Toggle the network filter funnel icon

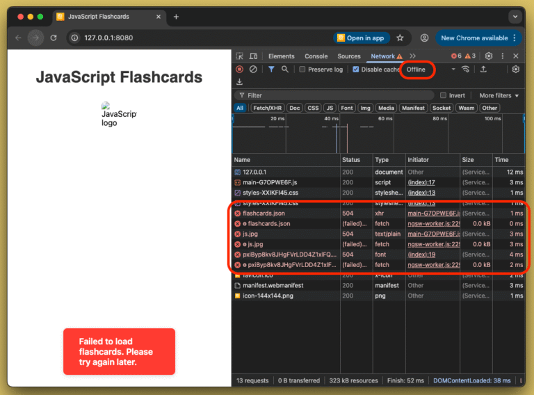coord(271,70)
